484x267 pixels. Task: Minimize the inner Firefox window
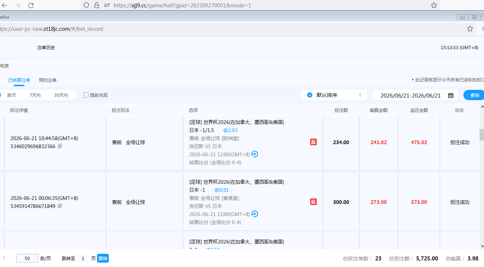[x=462, y=17]
